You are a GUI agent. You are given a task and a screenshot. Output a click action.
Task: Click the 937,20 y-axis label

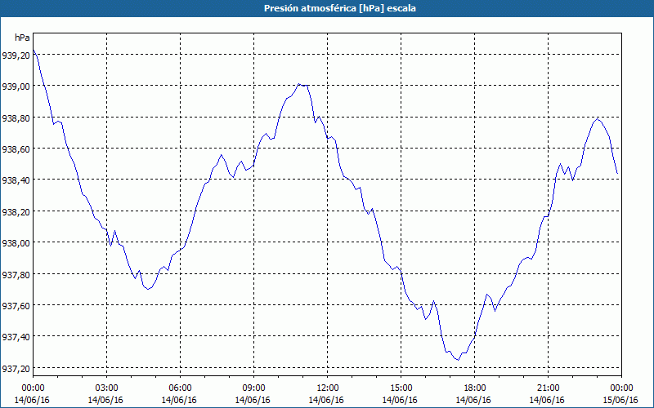pyautogui.click(x=16, y=368)
